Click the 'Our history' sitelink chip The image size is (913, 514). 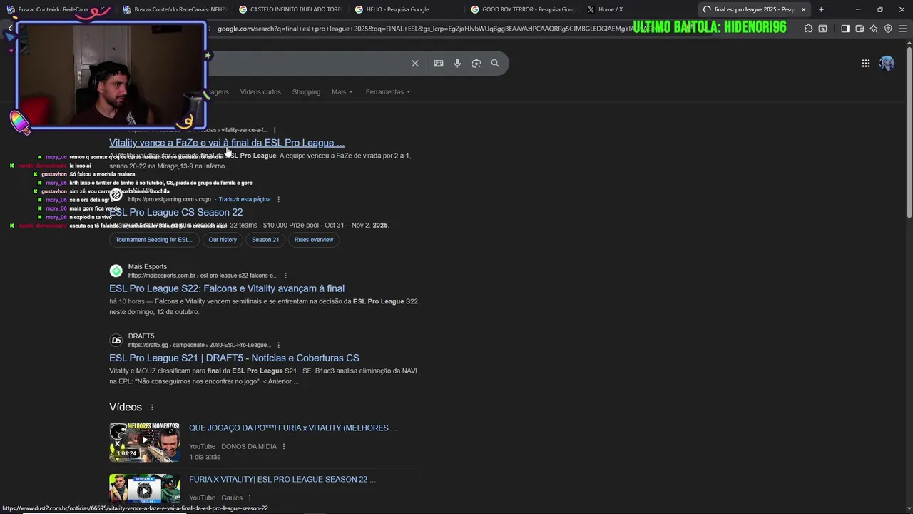coord(223,240)
